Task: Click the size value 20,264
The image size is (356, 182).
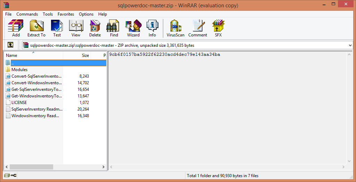Action: click(x=83, y=109)
